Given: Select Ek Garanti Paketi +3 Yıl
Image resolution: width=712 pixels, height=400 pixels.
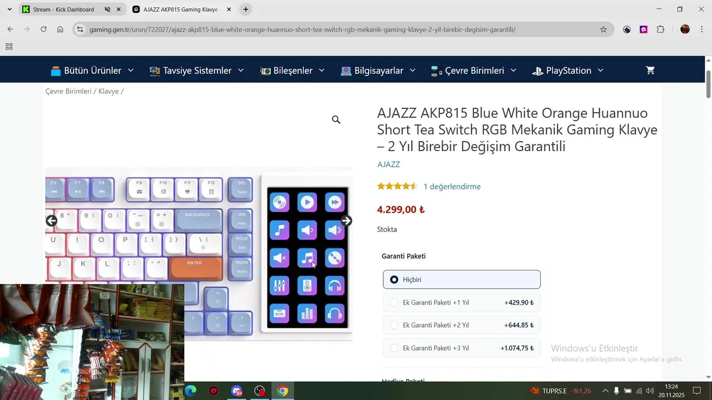Looking at the screenshot, I should coord(462,348).
